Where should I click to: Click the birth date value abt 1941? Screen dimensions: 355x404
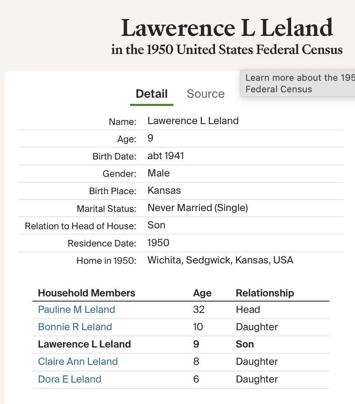click(x=166, y=156)
